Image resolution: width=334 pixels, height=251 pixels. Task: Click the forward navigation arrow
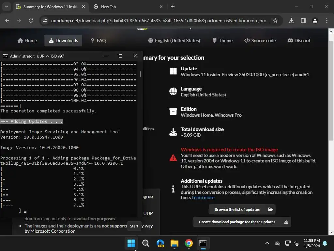19,21
